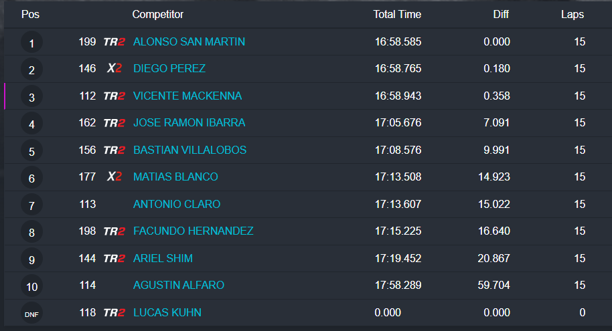
Task: Sort by the Pos column header
Action: pos(30,15)
